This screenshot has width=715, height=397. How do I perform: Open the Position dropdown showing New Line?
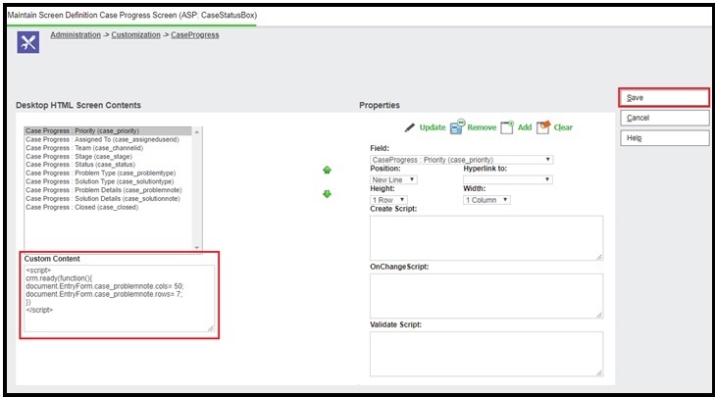click(393, 179)
